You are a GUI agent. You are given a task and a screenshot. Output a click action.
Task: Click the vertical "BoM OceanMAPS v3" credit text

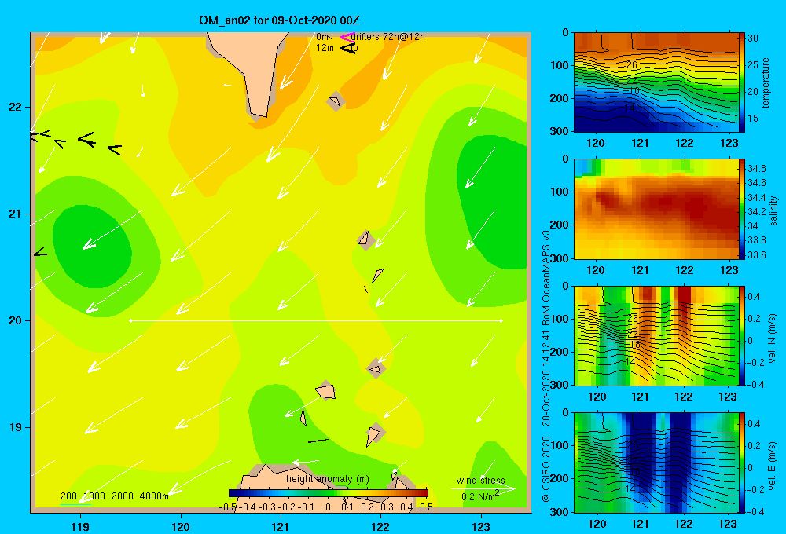coord(546,278)
